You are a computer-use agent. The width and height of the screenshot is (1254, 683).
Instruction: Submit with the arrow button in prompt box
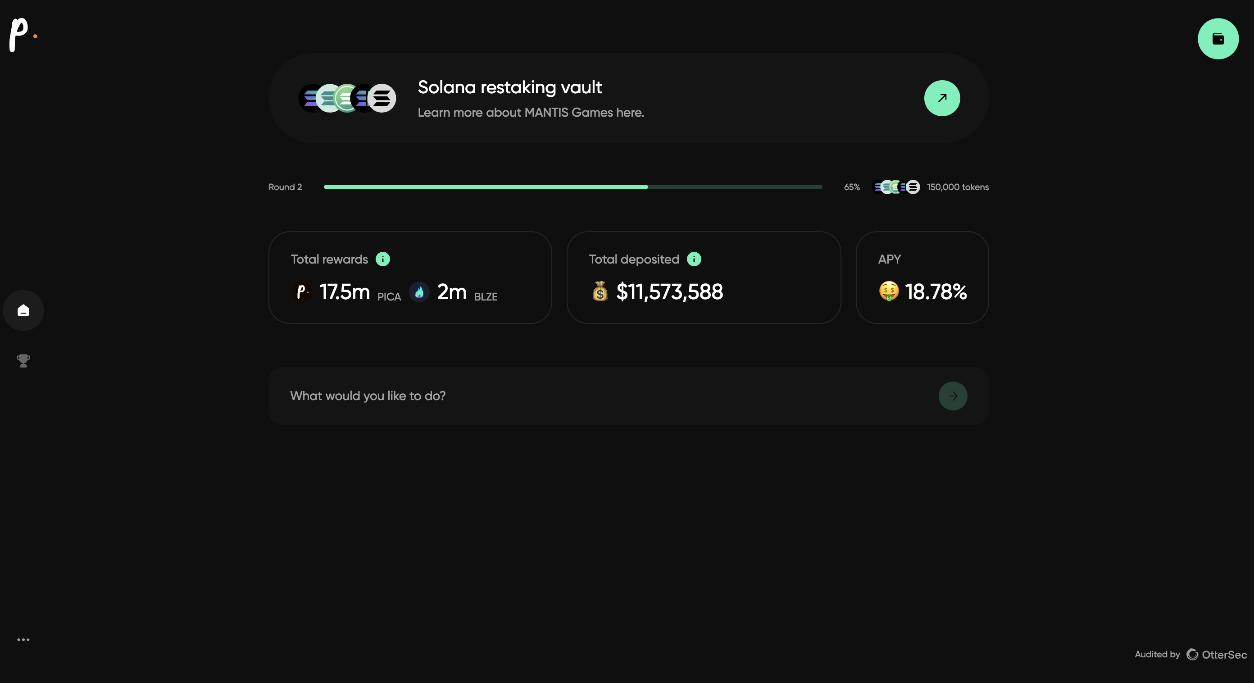(953, 396)
